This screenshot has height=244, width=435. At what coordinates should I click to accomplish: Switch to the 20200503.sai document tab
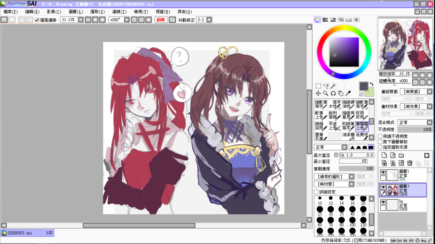point(27,233)
